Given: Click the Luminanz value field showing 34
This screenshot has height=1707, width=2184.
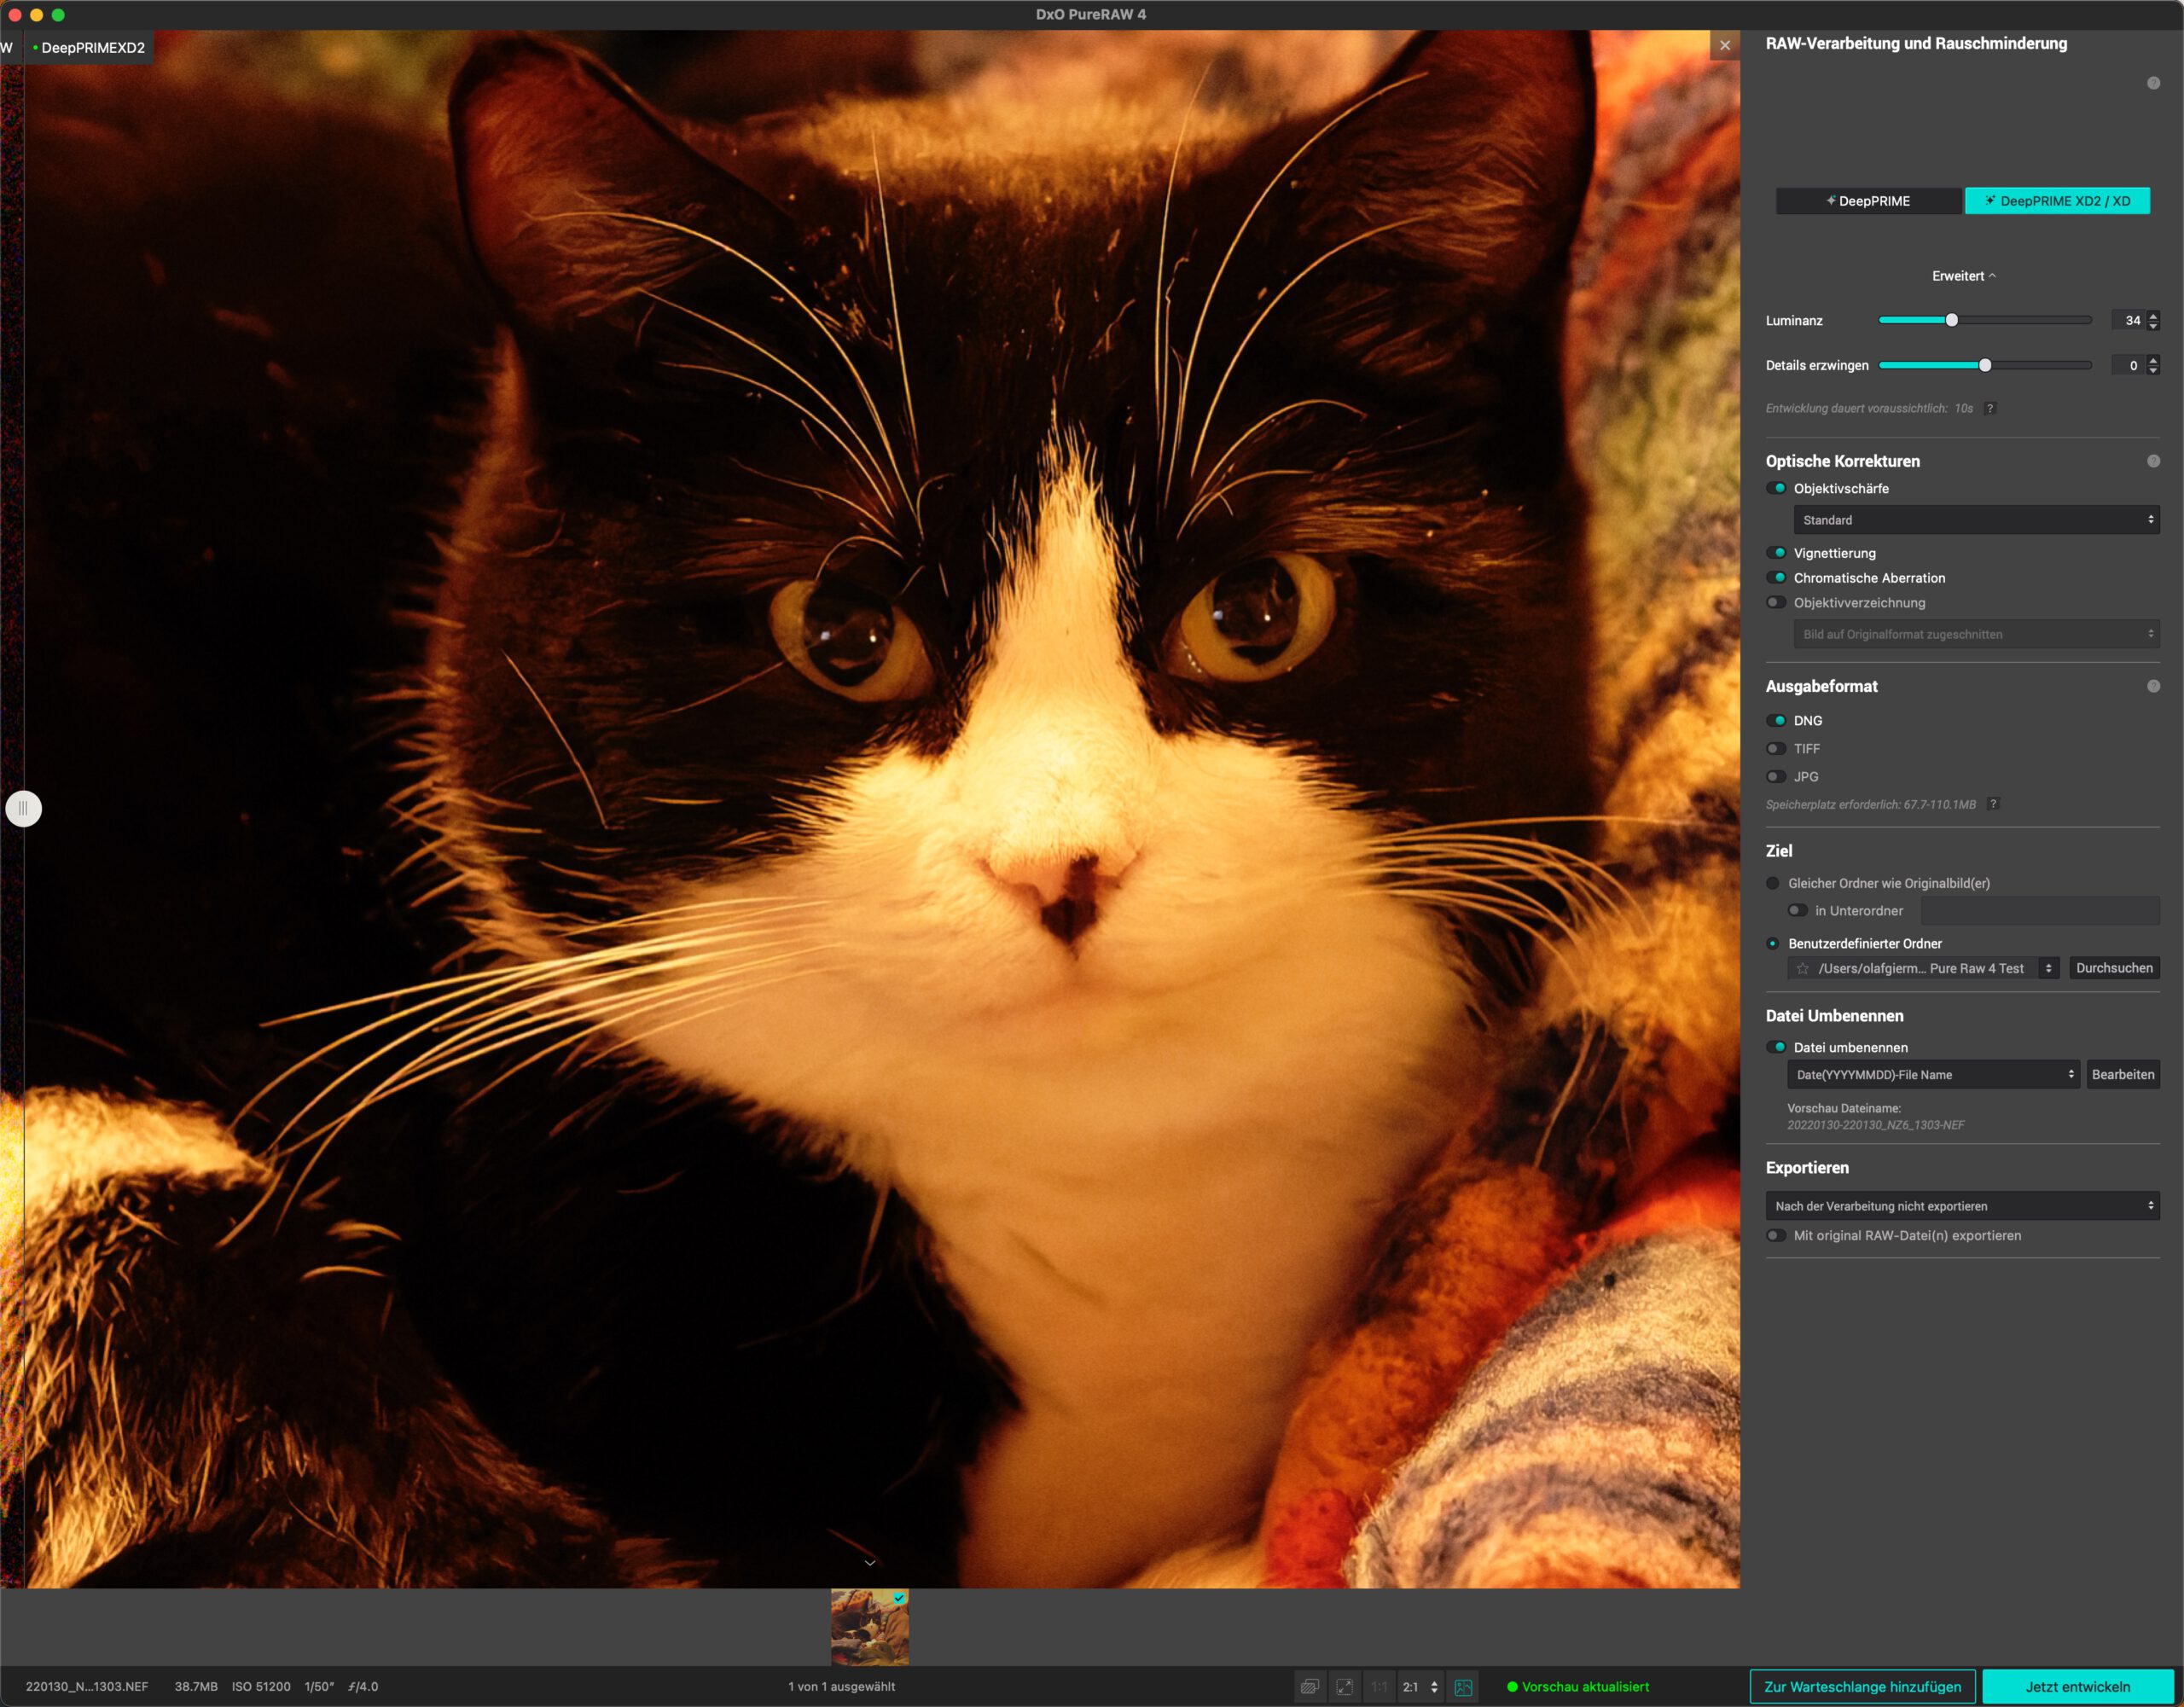Looking at the screenshot, I should [2128, 320].
